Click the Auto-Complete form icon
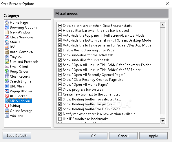The width and height of the screenshot is (172, 142). tap(7, 52)
